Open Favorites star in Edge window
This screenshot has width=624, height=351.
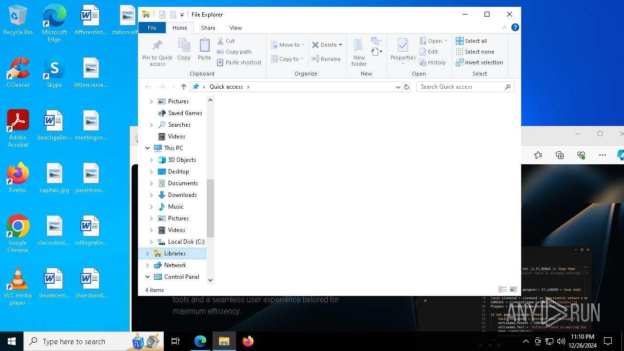click(x=538, y=155)
